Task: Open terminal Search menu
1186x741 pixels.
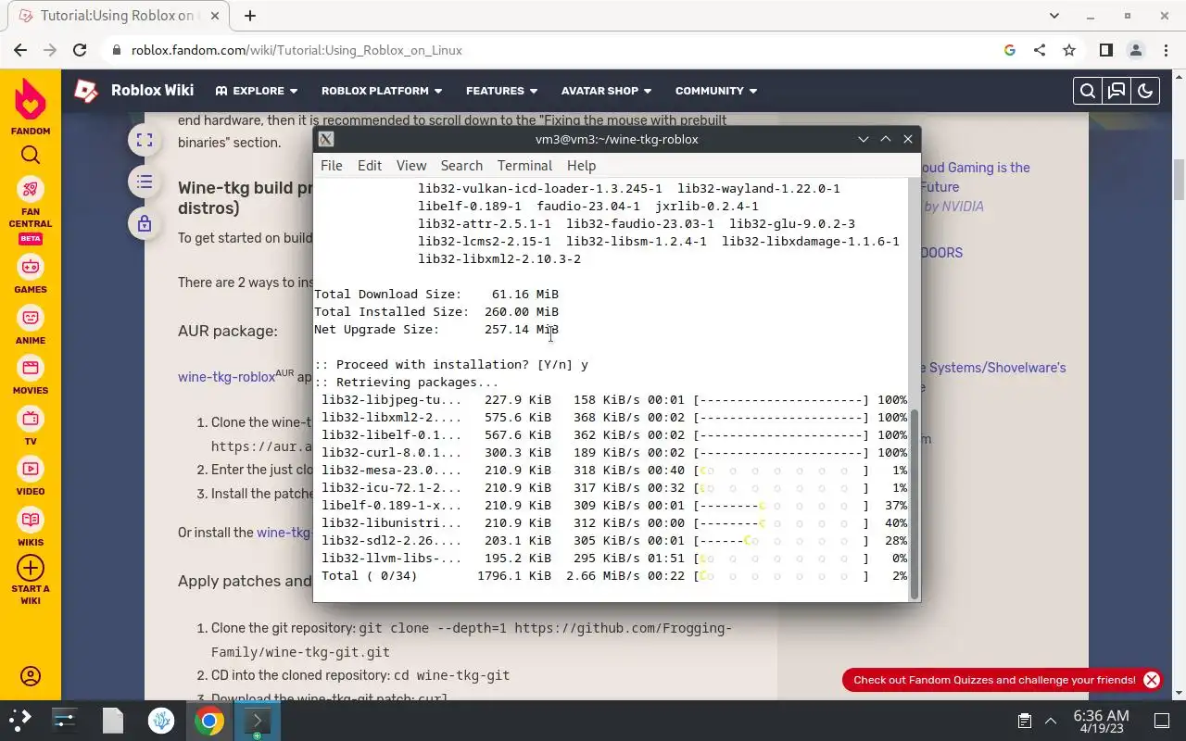Action: tap(461, 166)
